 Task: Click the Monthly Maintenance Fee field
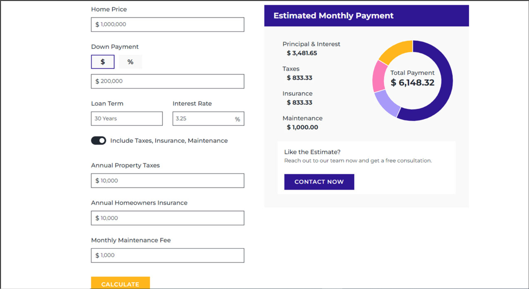[x=168, y=255]
